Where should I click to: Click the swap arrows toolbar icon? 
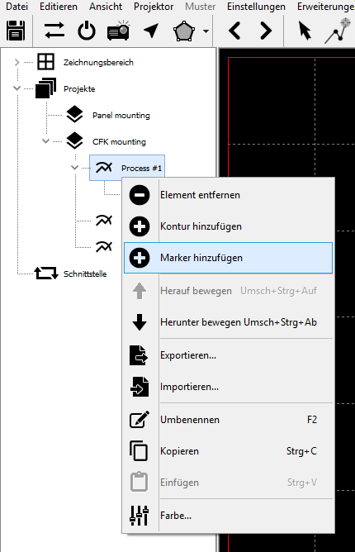(54, 31)
